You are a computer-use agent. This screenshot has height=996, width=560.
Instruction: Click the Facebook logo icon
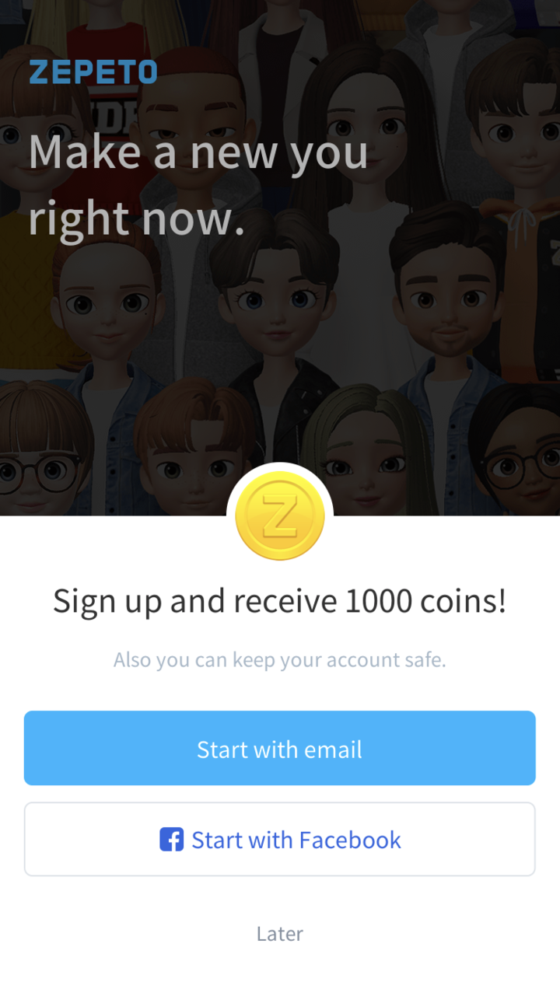tap(172, 840)
